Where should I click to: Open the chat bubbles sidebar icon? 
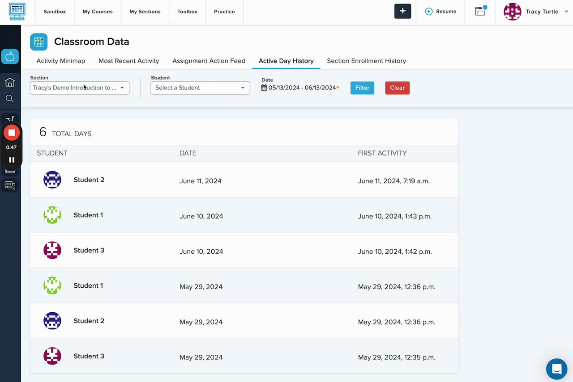pos(10,185)
